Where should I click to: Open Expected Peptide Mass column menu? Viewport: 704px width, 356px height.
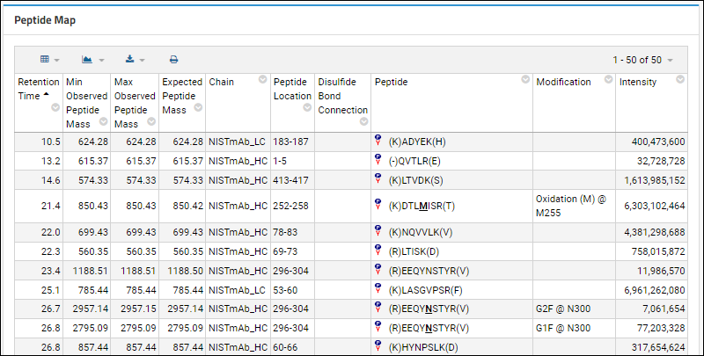[x=198, y=107]
